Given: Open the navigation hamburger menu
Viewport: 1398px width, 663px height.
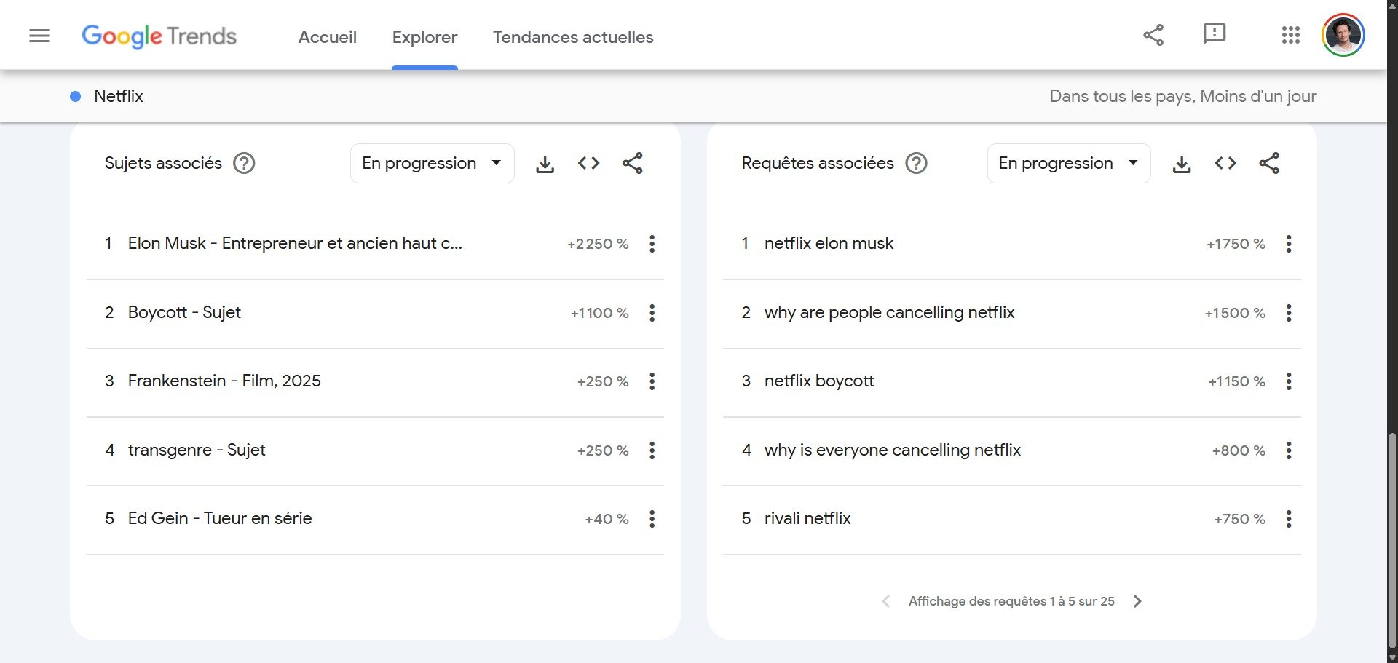Looking at the screenshot, I should (x=39, y=35).
